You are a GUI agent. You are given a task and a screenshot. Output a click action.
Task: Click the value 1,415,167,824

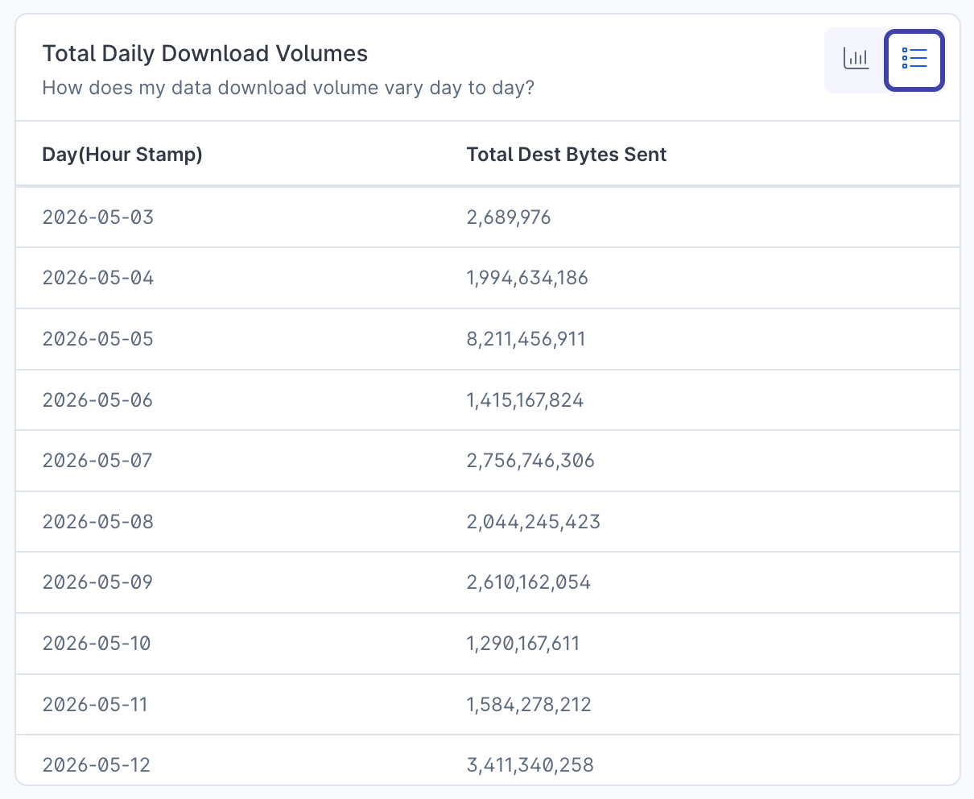(x=526, y=400)
